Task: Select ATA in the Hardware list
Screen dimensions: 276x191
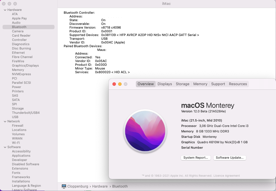Action: coord(15,14)
